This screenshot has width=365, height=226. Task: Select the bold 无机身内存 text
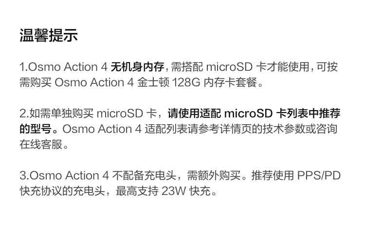(x=137, y=67)
